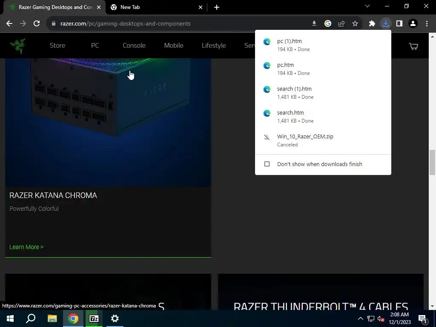
Task: Open the taskbar clock and date
Action: coord(399,318)
